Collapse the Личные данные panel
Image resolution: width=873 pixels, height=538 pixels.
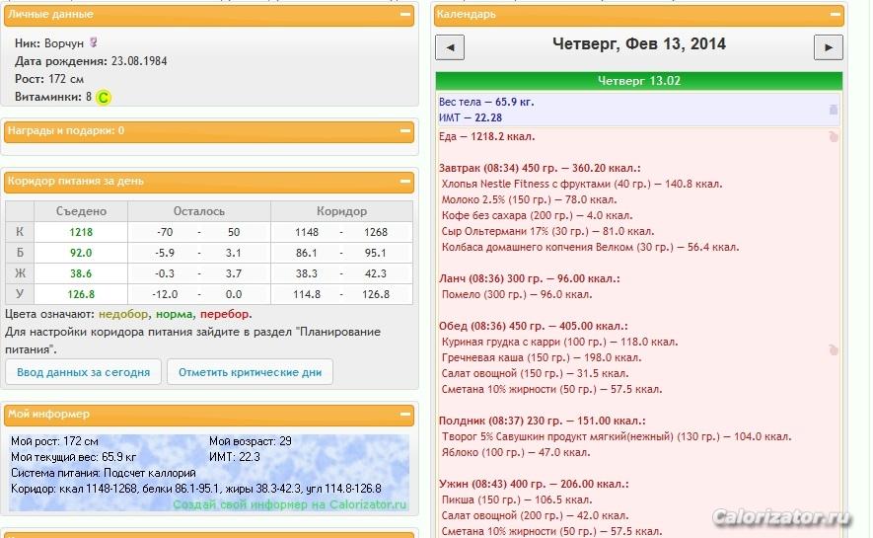(x=405, y=14)
